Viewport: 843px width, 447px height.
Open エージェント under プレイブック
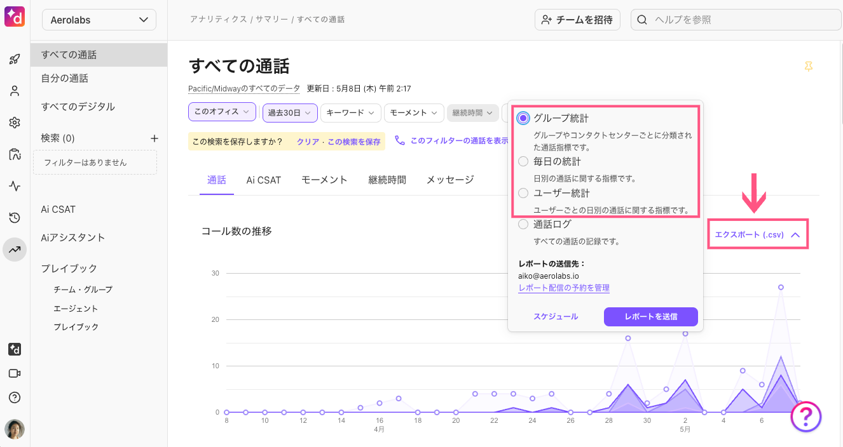[x=76, y=309]
